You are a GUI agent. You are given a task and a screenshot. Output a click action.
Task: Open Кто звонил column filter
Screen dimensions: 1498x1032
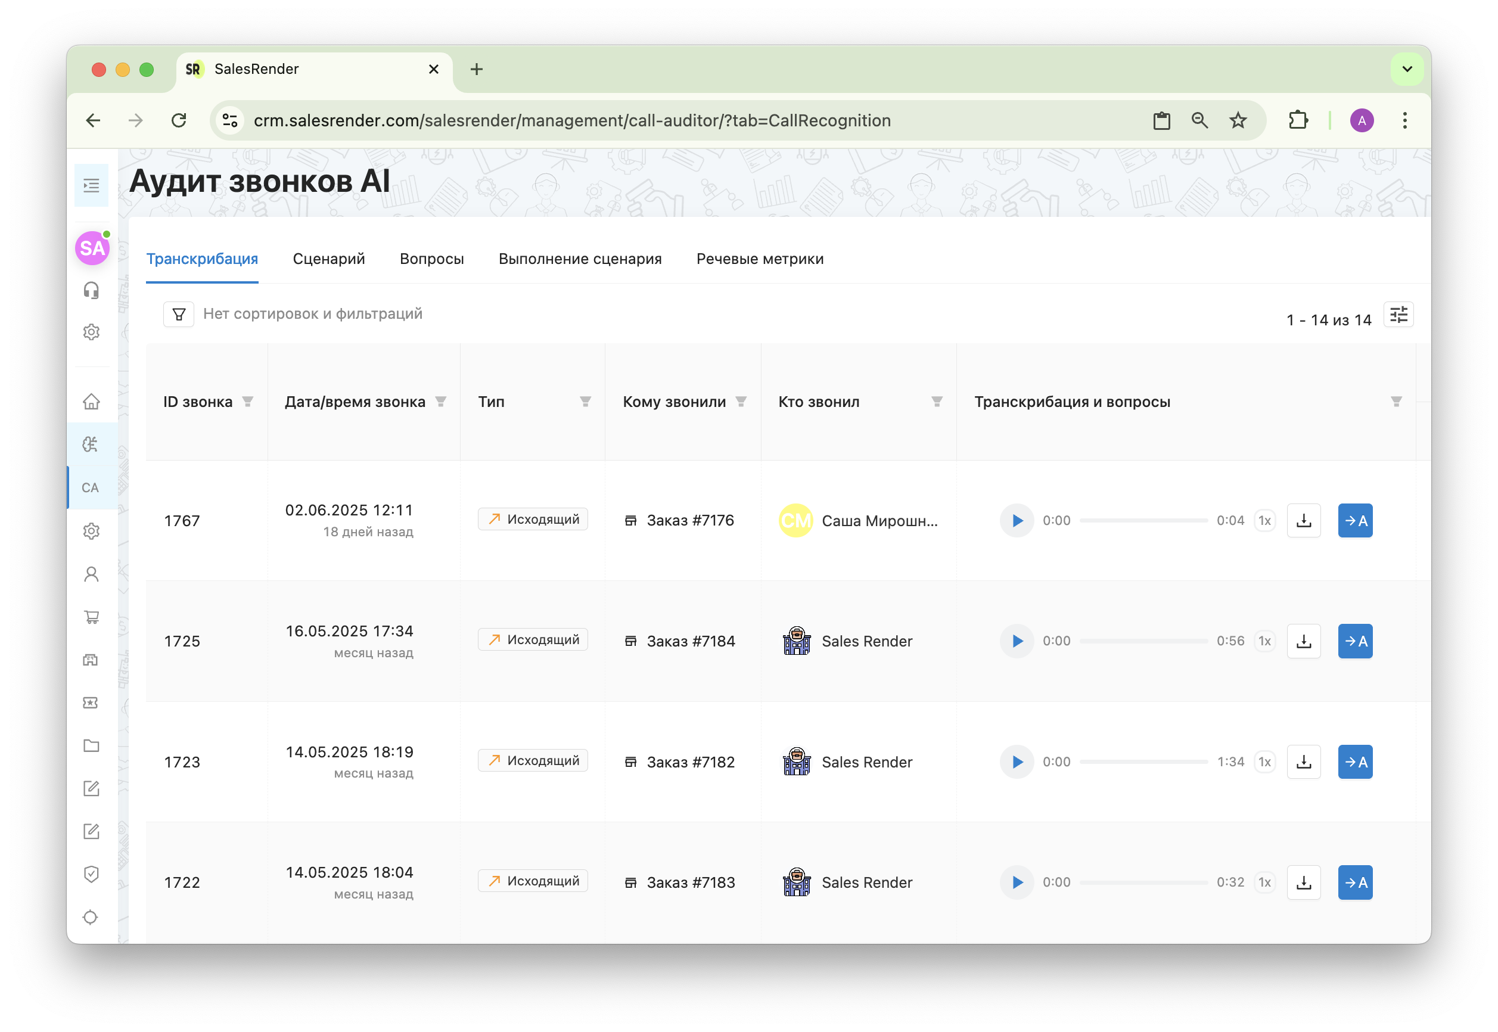click(x=936, y=402)
